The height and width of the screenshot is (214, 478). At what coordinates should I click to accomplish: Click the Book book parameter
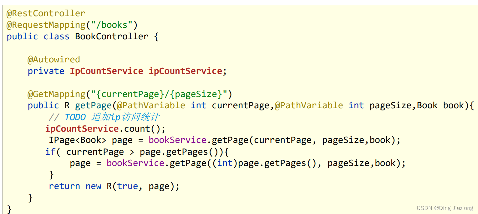440,105
